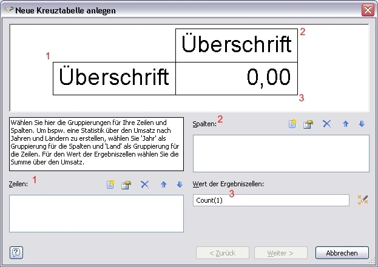
Task: Add a new column grouping in Spalten
Action: [292, 124]
